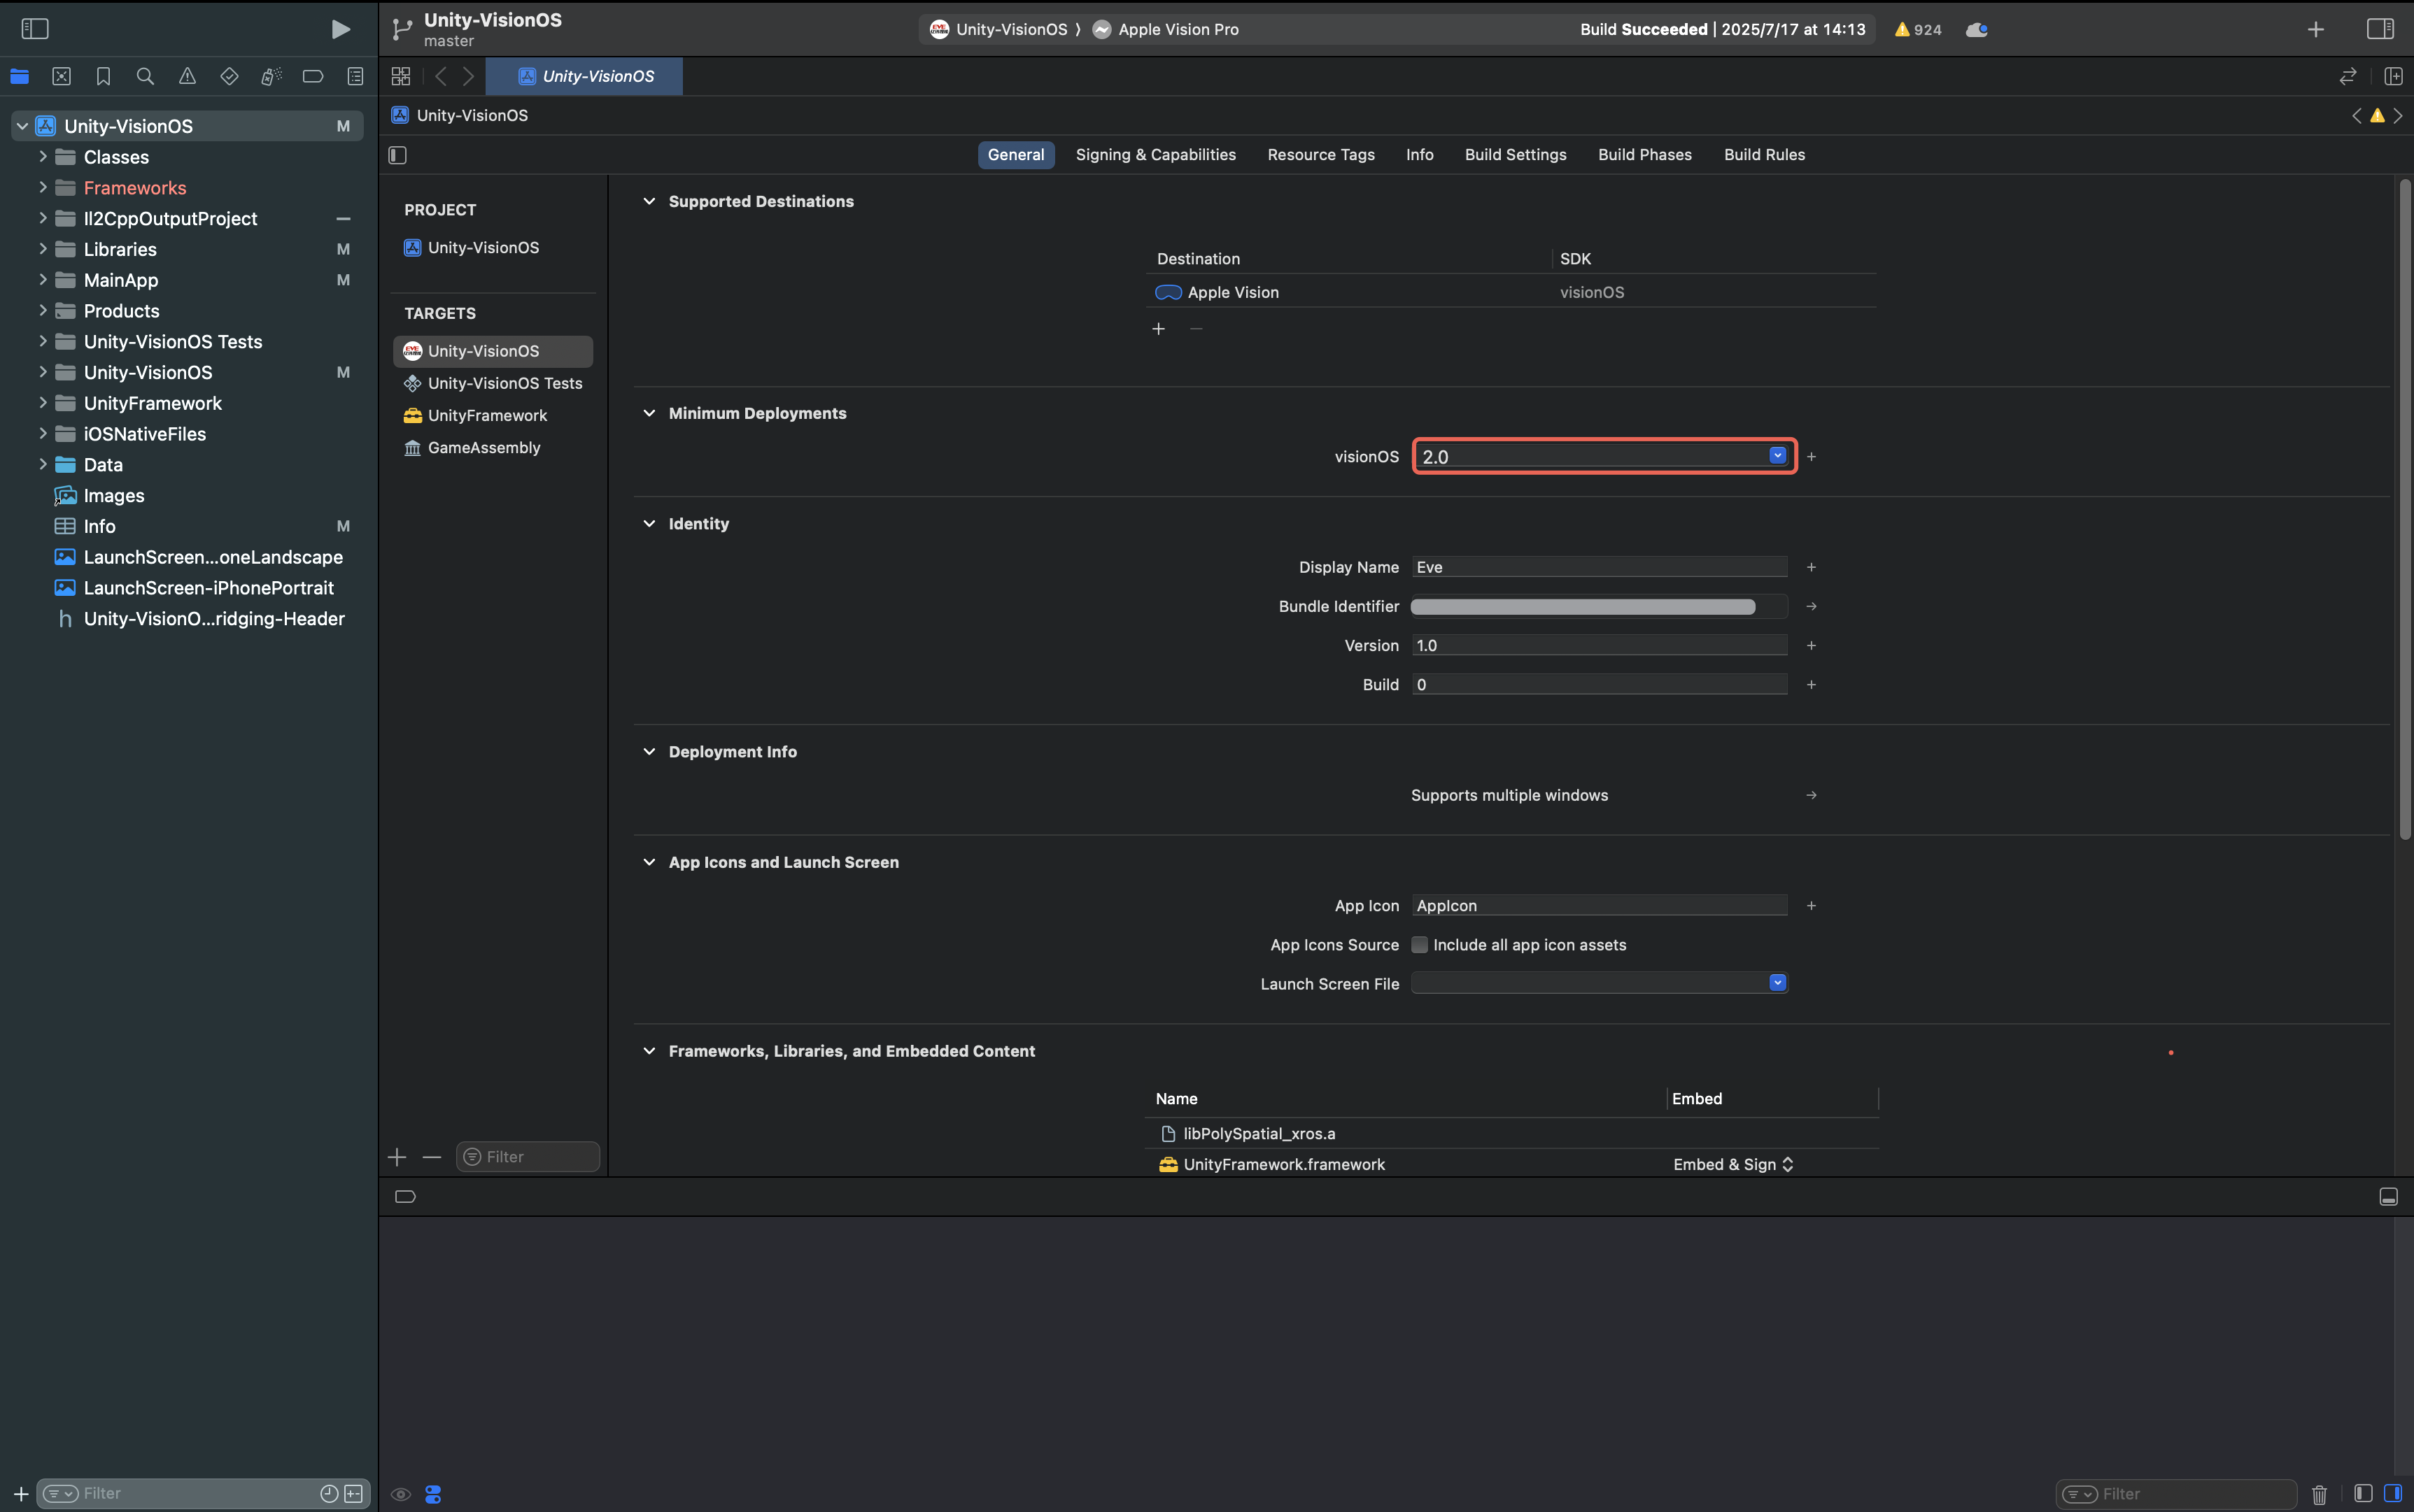Image resolution: width=2414 pixels, height=1512 pixels.
Task: Open the visionOS minimum deployment dropdown
Action: [1778, 456]
